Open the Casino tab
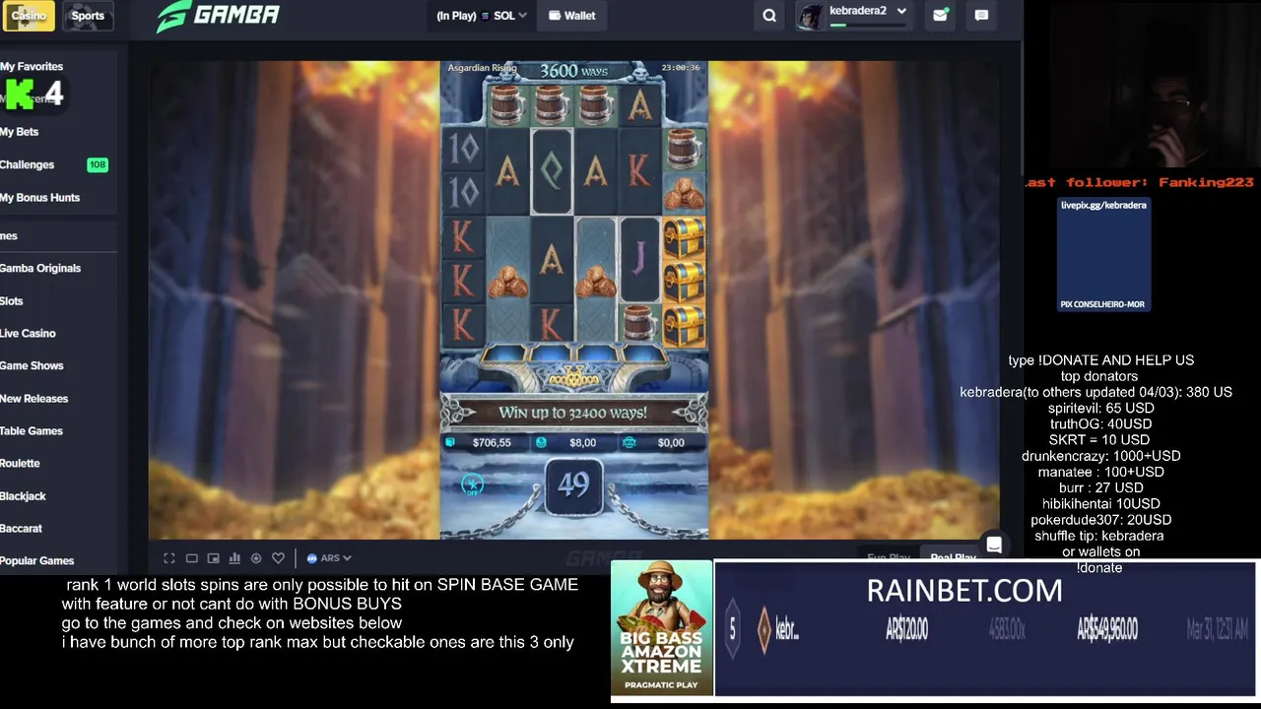 28,15
